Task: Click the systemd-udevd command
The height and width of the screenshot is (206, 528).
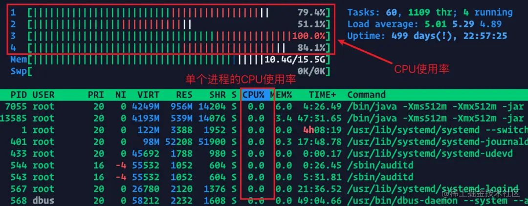Action: pyautogui.click(x=430, y=154)
